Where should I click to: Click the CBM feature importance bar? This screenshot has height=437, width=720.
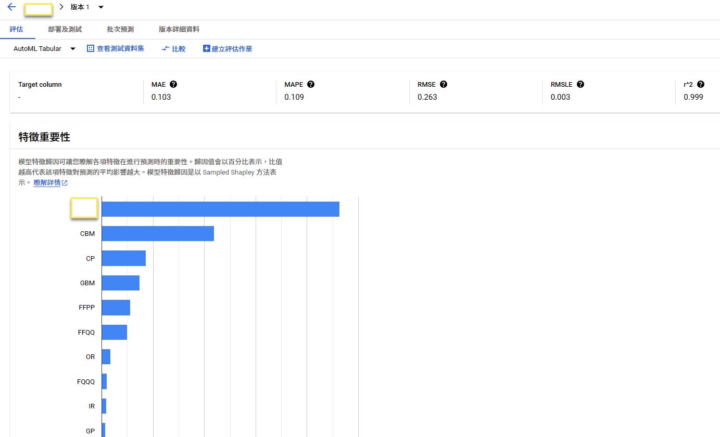[158, 234]
